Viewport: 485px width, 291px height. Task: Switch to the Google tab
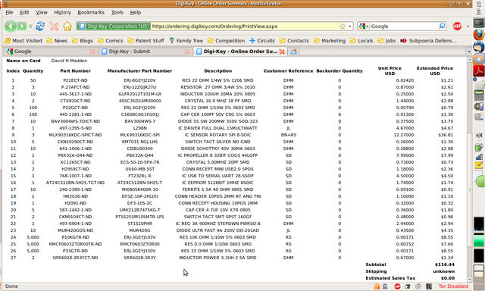point(51,52)
